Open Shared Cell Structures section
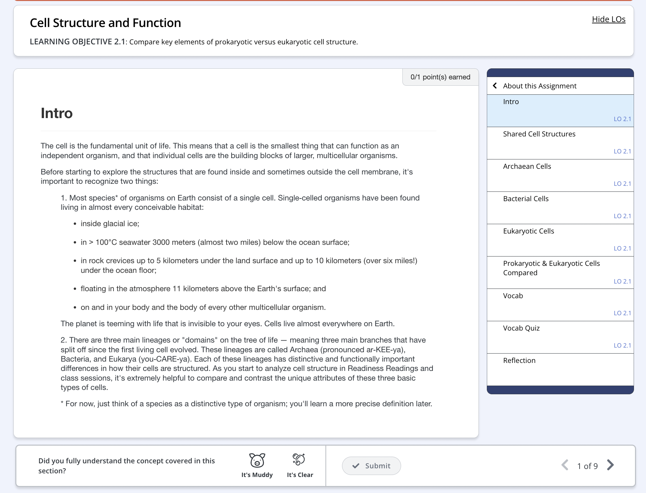 click(539, 134)
